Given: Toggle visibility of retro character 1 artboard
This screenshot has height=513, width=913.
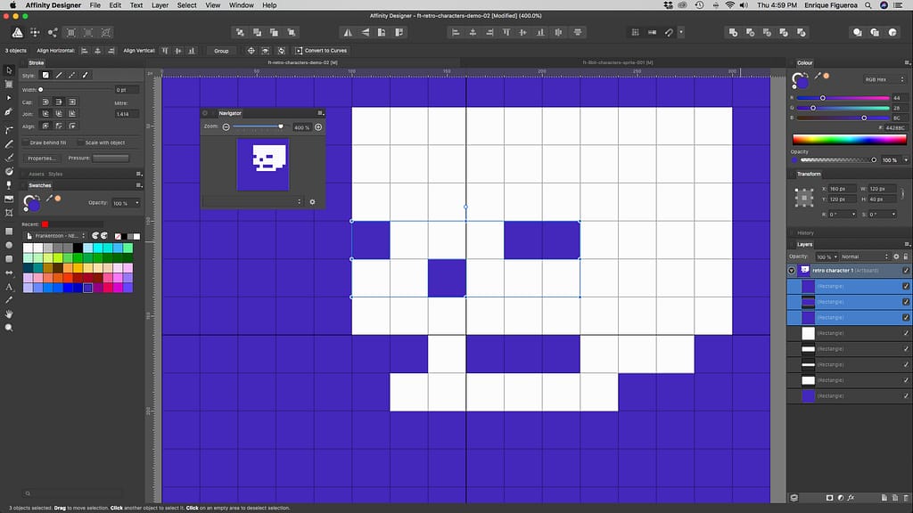Looking at the screenshot, I should coord(906,271).
